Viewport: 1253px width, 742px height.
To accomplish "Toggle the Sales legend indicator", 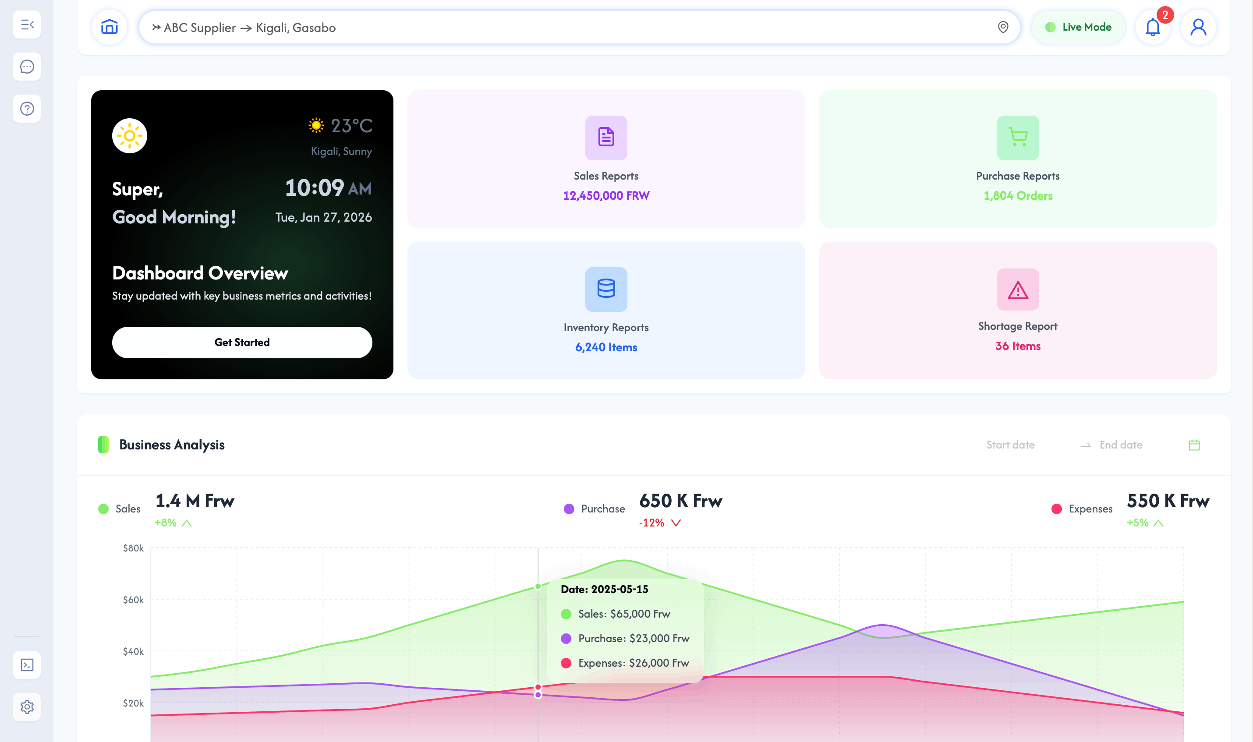I will [x=103, y=509].
